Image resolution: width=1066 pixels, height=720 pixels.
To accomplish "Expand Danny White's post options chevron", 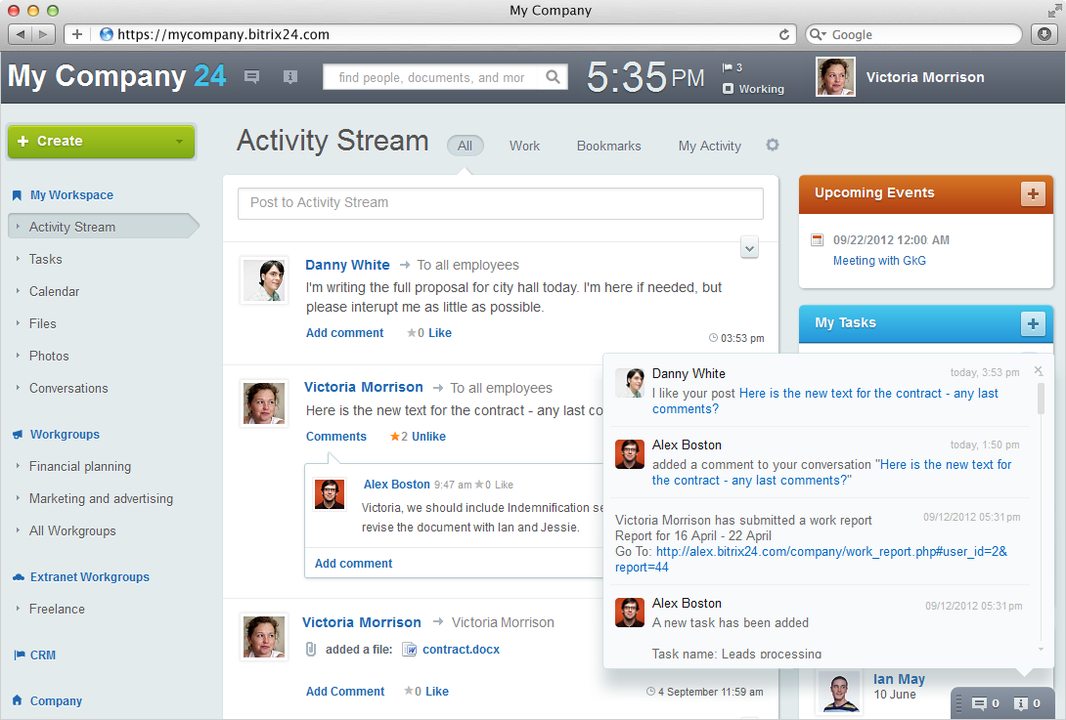I will click(750, 248).
